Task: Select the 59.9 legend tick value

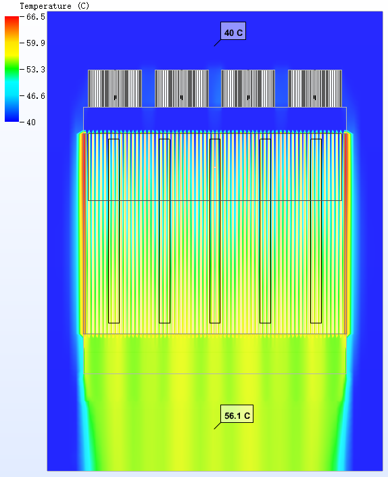Action: (x=36, y=43)
